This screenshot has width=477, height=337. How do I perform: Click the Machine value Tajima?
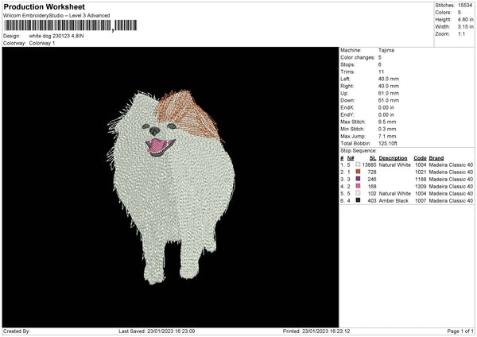coord(386,50)
